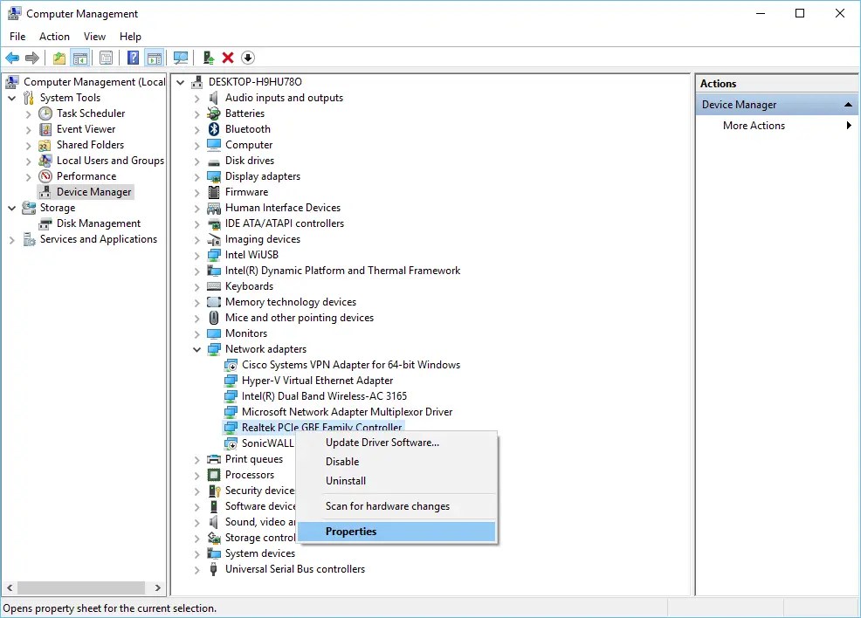Choose Uninstall in the context menu
Screen dimensions: 861x618
[x=345, y=480]
